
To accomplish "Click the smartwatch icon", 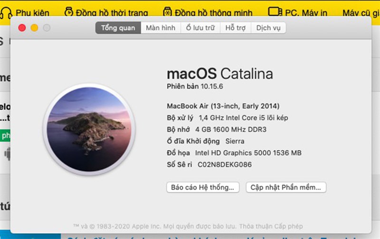I will [x=167, y=11].
